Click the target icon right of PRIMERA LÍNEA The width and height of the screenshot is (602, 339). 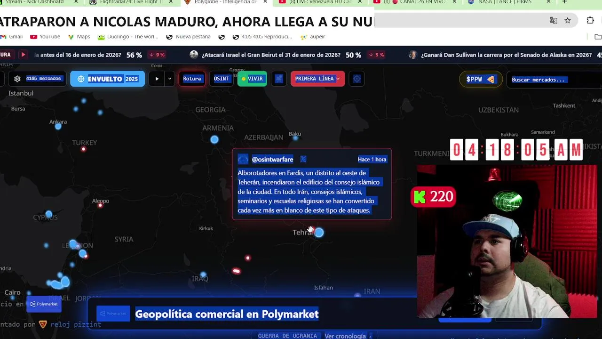(x=357, y=79)
